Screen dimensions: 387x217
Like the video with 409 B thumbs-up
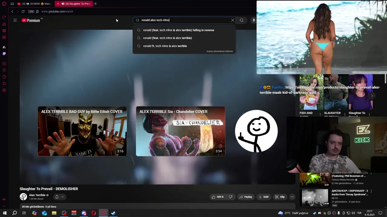(218, 197)
